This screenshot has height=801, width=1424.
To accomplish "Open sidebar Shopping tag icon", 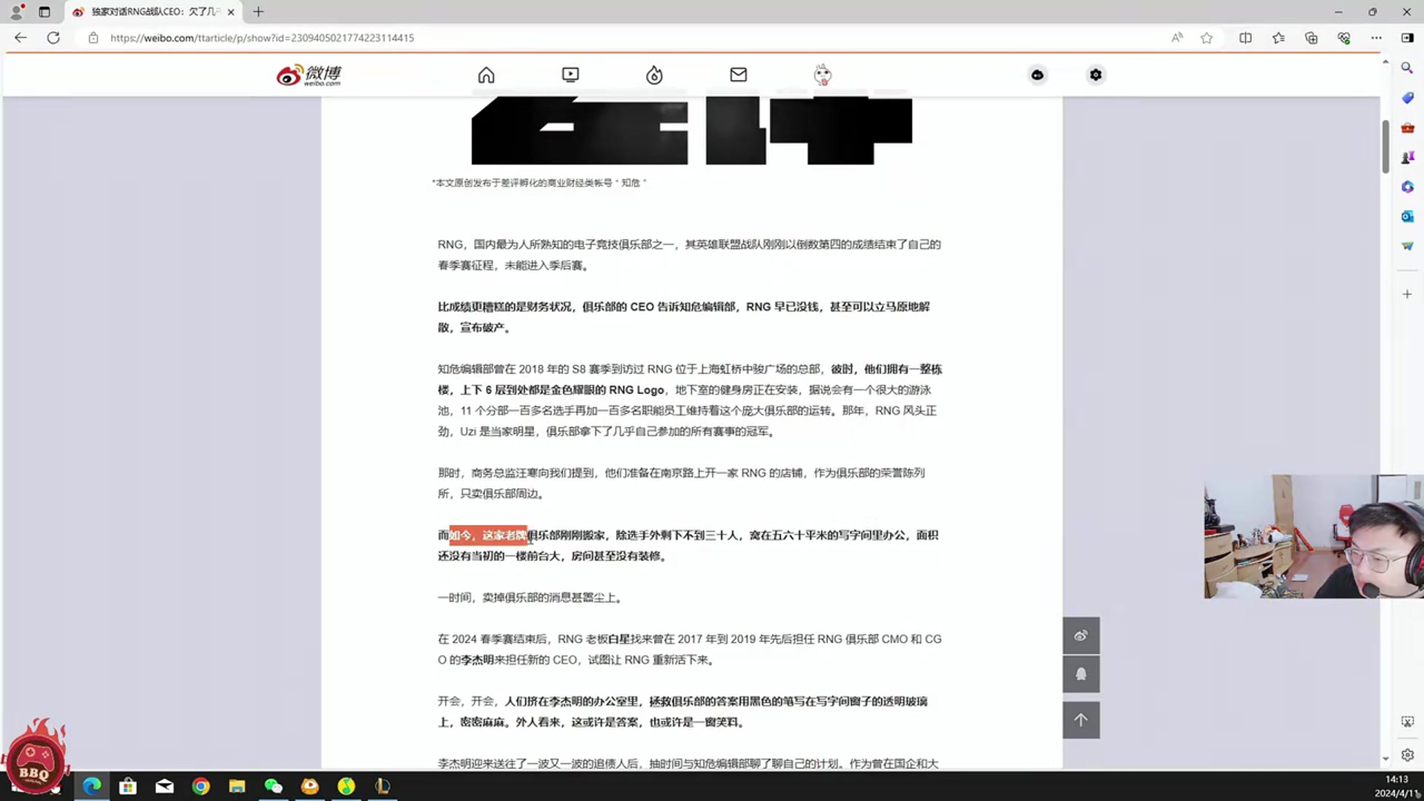I will pos(1407,98).
